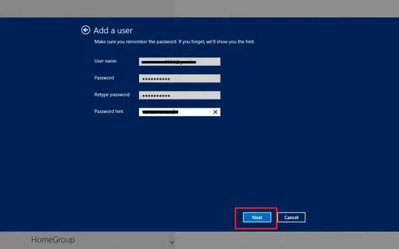This screenshot has width=399, height=249.
Task: Click the "Add a user" heading
Action: (113, 31)
